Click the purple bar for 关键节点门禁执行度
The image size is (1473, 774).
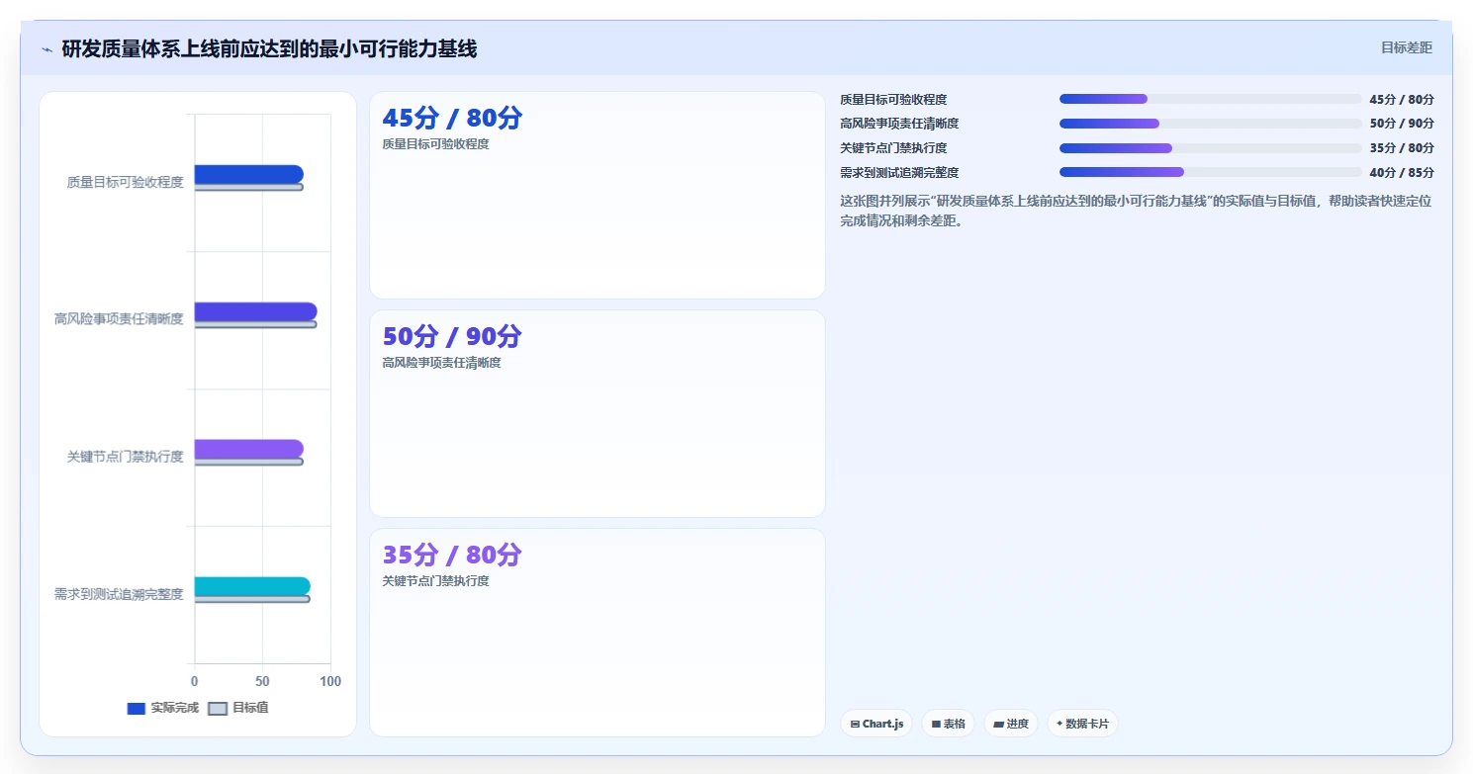point(248,449)
